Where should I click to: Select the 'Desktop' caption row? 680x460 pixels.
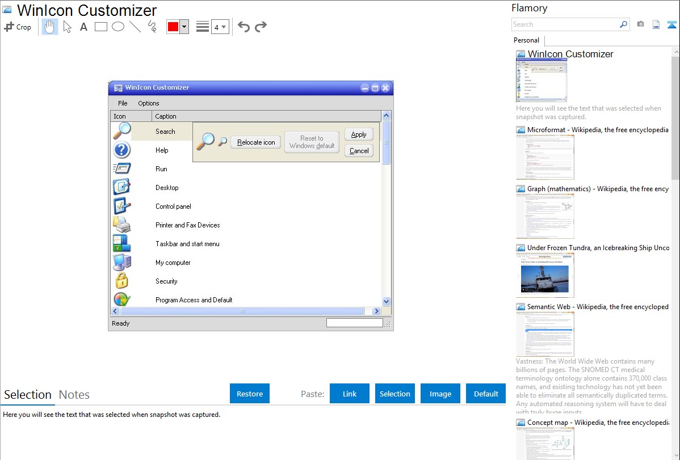pyautogui.click(x=167, y=187)
